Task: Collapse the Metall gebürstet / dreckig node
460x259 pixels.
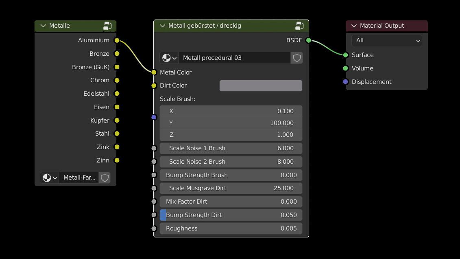Action: tap(163, 26)
